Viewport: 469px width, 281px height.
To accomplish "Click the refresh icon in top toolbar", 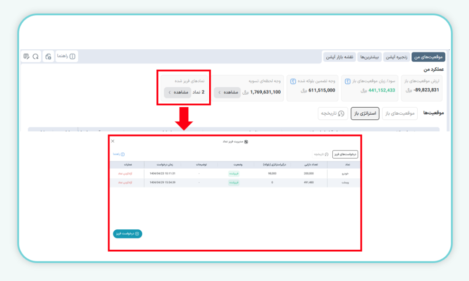I will click(36, 56).
